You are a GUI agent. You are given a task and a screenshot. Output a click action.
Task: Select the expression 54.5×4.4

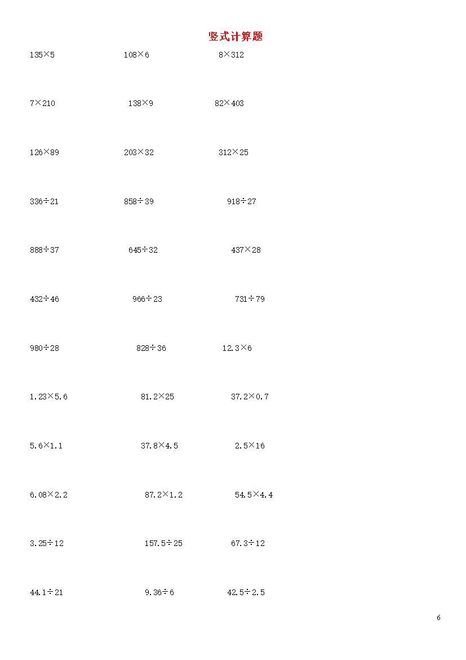pyautogui.click(x=254, y=495)
